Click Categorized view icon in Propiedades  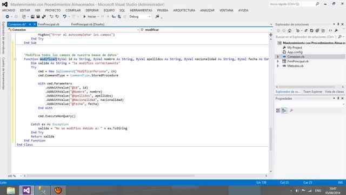(x=278, y=110)
